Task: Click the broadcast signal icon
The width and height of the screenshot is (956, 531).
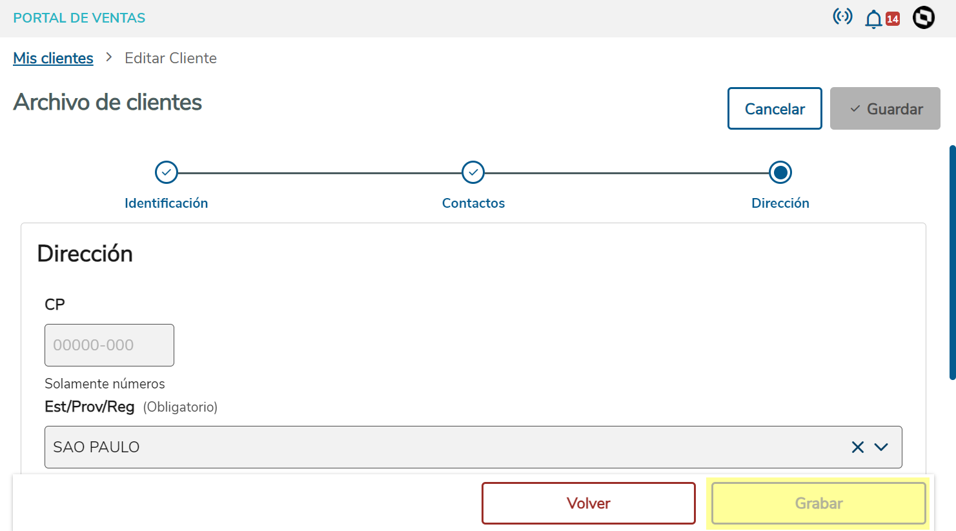Action: [842, 17]
